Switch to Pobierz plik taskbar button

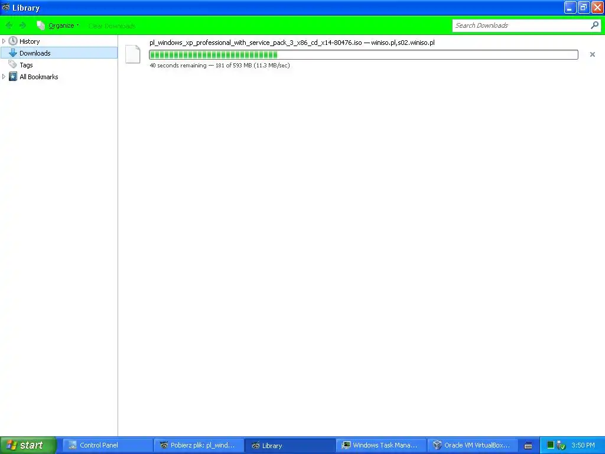pos(199,446)
